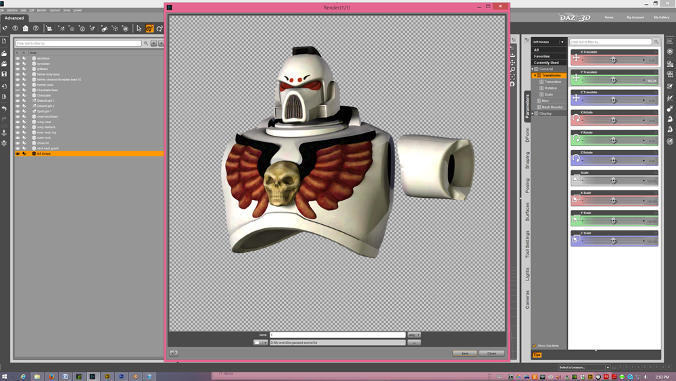The height and width of the screenshot is (381, 676).
Task: Toggle the Show Sub Items checkbox
Action: [x=534, y=345]
